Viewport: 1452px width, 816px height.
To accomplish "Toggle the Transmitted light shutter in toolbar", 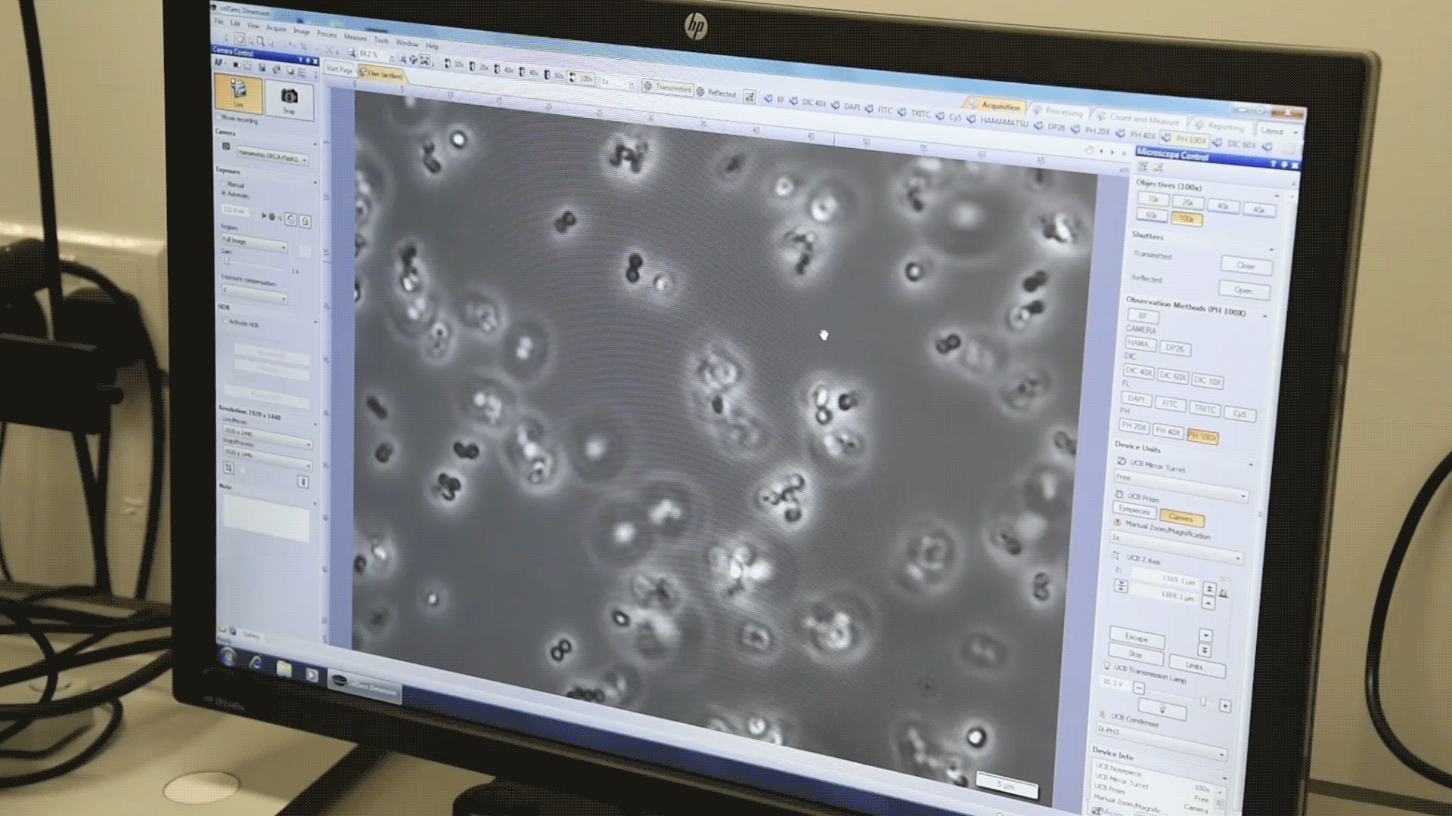I will point(666,87).
